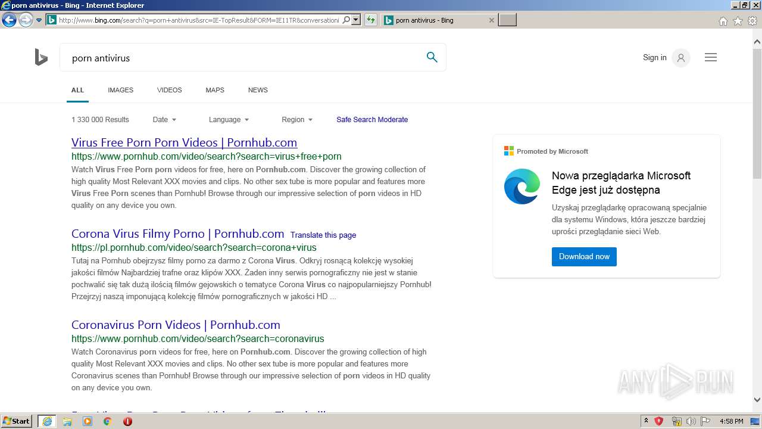Expand the Date filter dropdown

coord(164,120)
